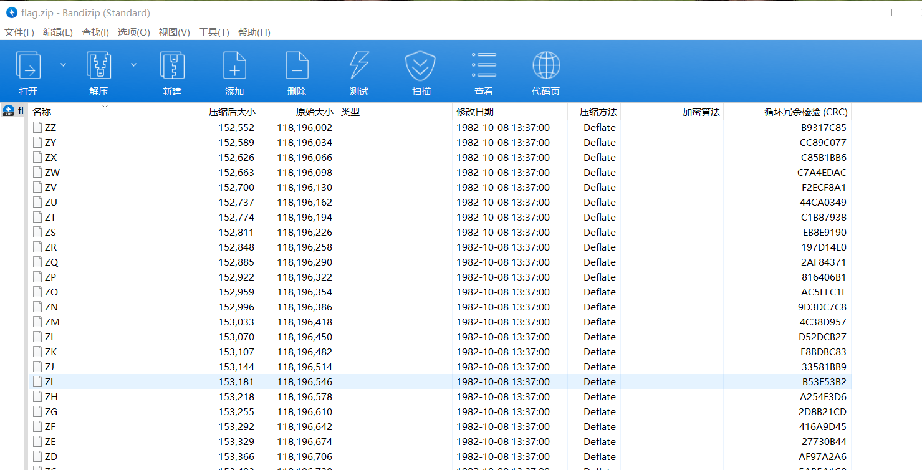Select the file name ZK
Image resolution: width=922 pixels, height=470 pixels.
pos(50,352)
